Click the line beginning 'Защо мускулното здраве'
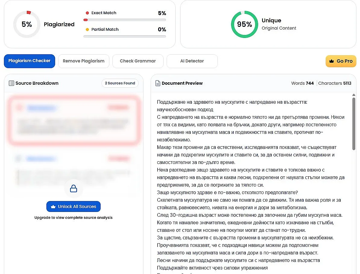The width and height of the screenshot is (360, 274). click(x=227, y=193)
